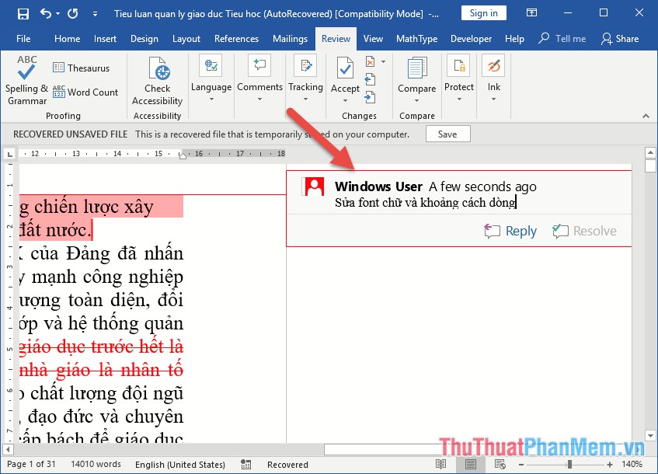The width and height of the screenshot is (658, 474).
Task: Click the Word Count button
Action: pyautogui.click(x=85, y=92)
